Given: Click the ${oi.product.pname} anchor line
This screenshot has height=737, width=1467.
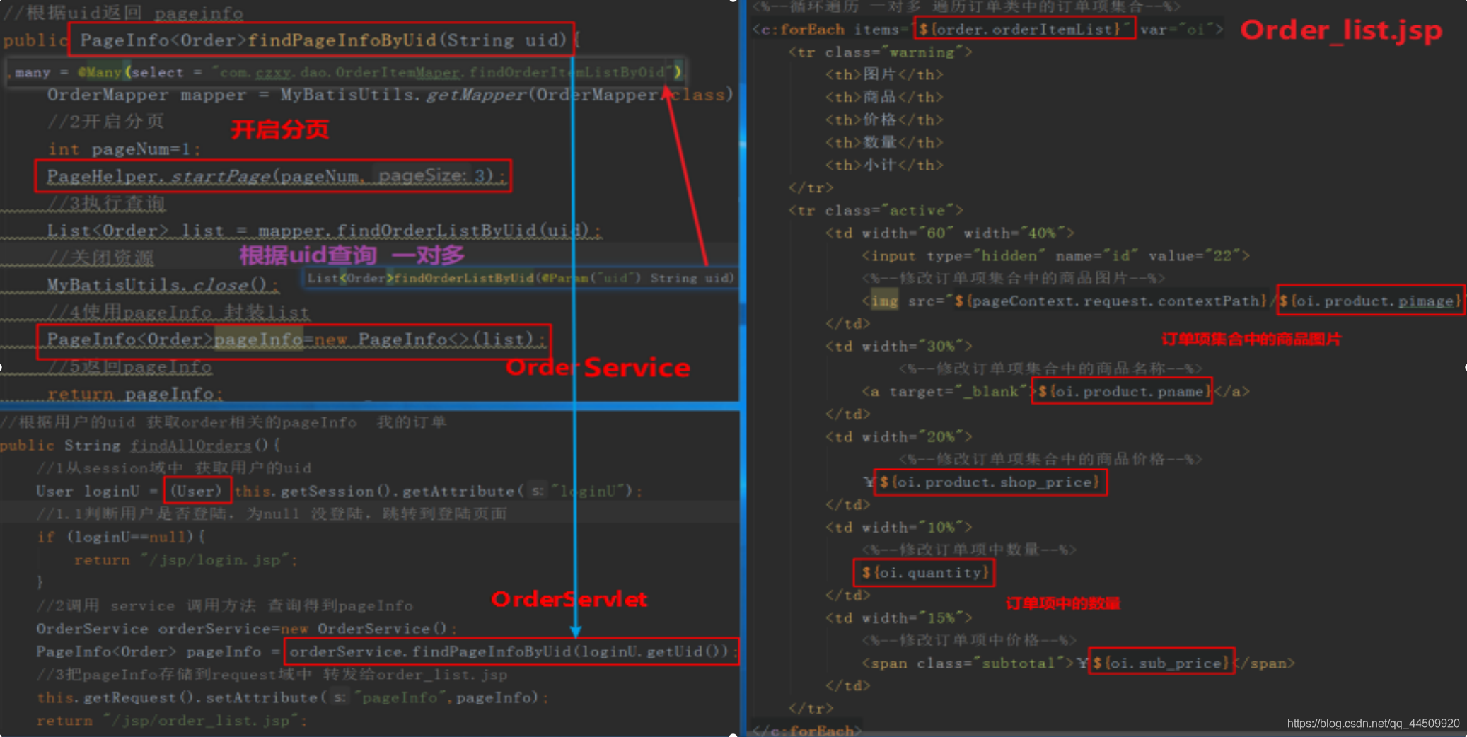Looking at the screenshot, I should click(x=1055, y=392).
